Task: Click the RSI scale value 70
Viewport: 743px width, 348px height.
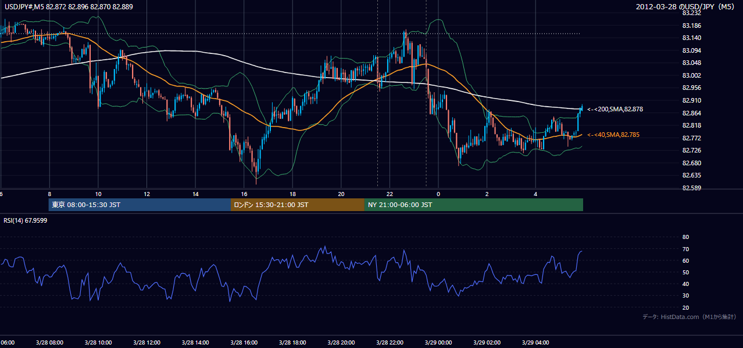Action: (x=685, y=249)
